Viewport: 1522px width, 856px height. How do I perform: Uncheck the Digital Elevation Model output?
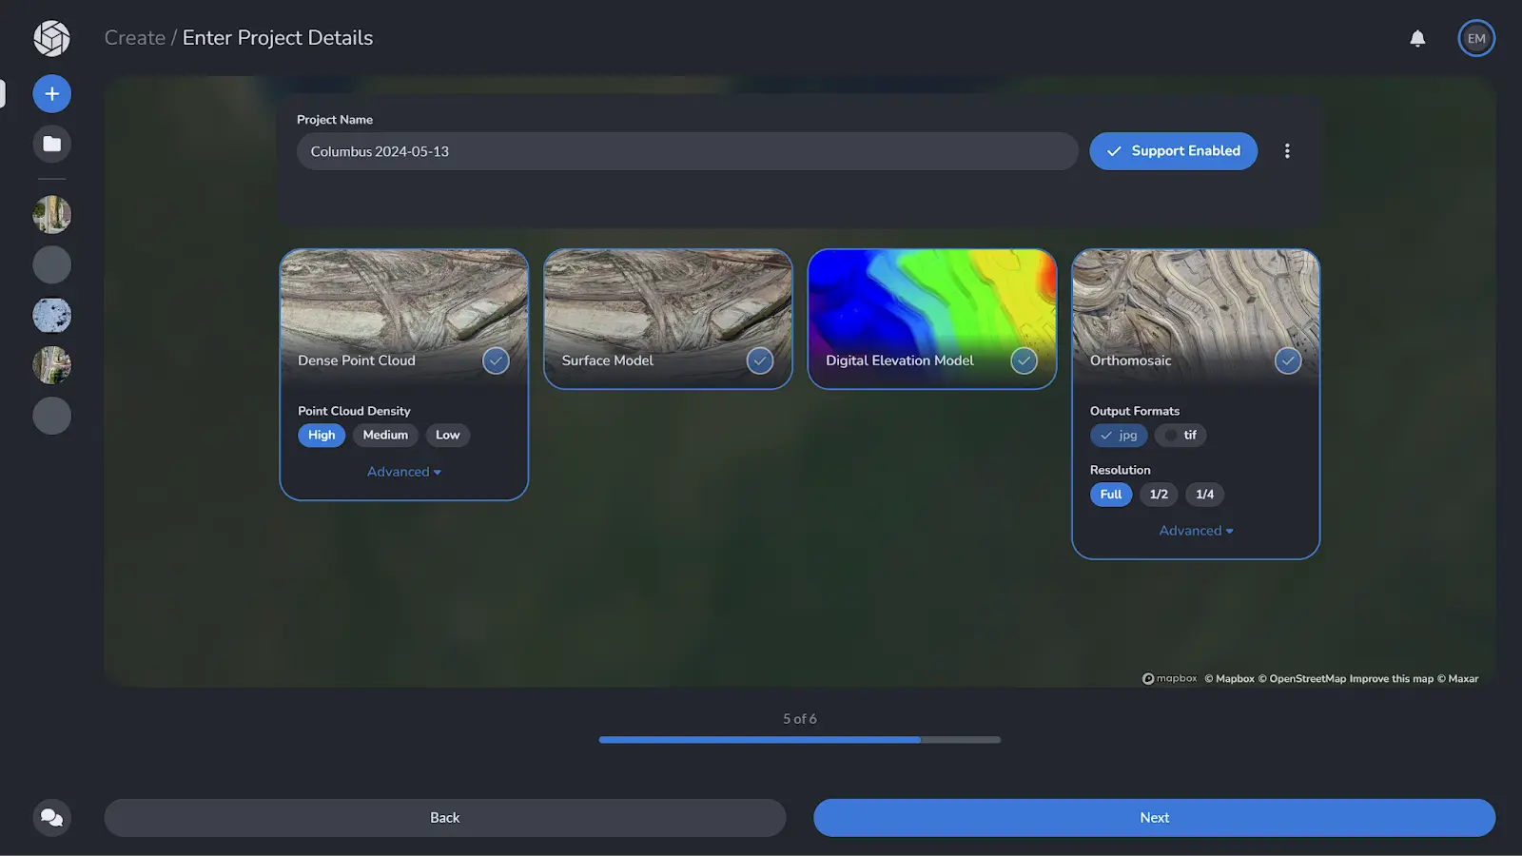click(x=1024, y=361)
